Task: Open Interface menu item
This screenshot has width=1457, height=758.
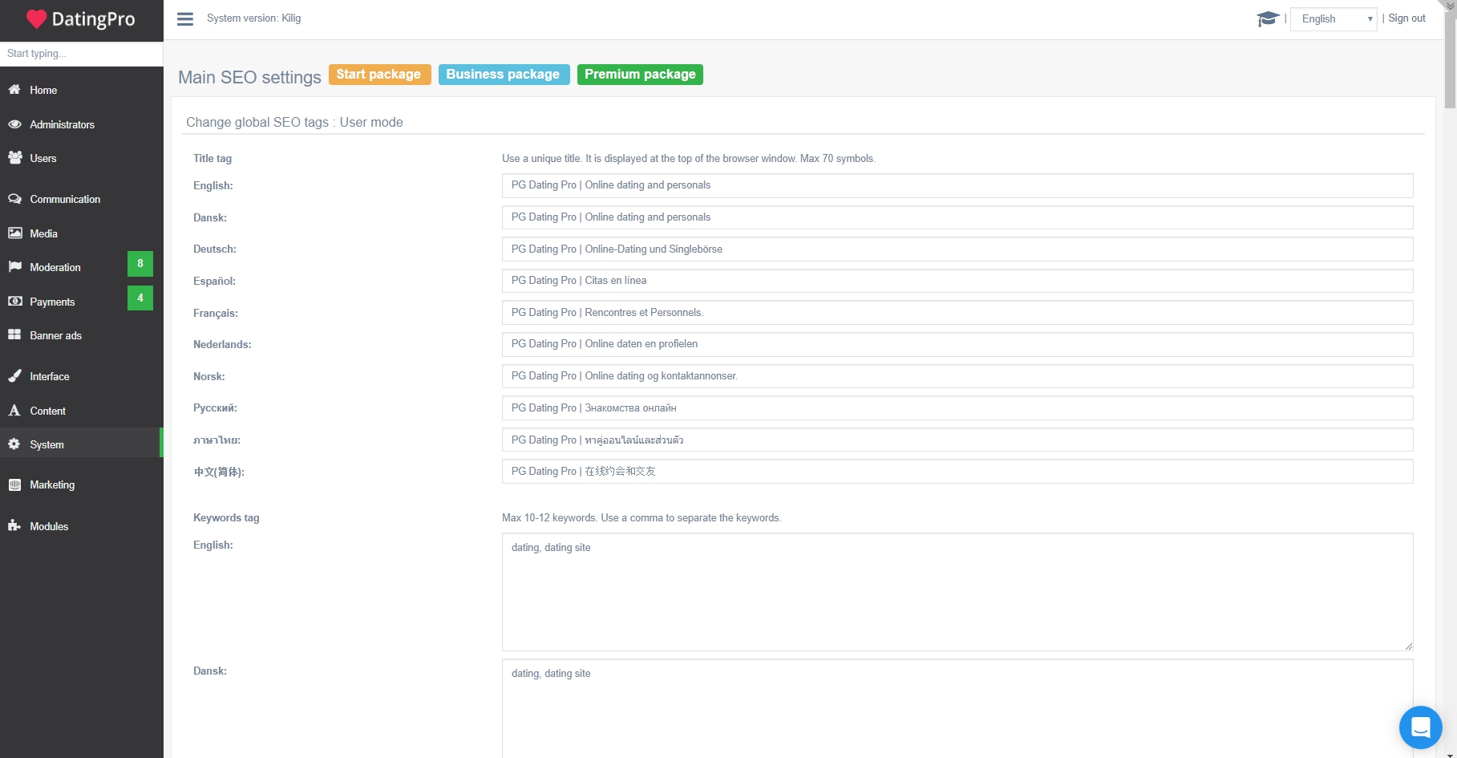Action: (x=50, y=376)
